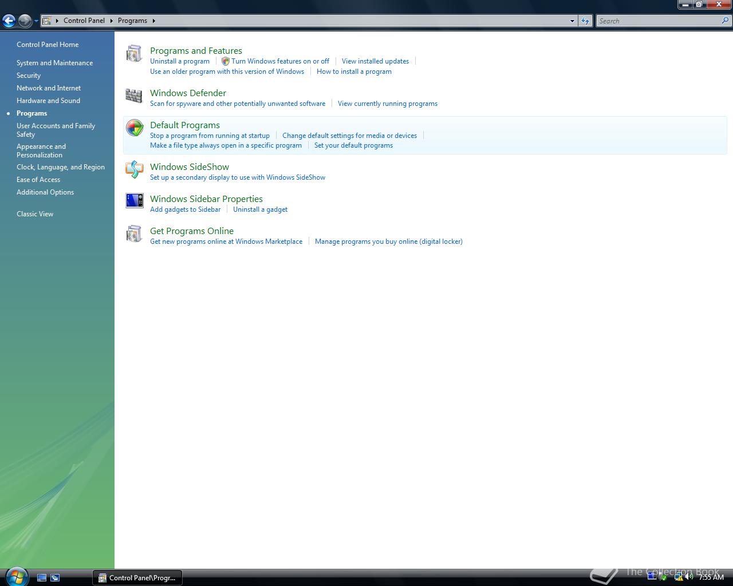
Task: Open Programs and Features heading
Action: click(x=196, y=51)
